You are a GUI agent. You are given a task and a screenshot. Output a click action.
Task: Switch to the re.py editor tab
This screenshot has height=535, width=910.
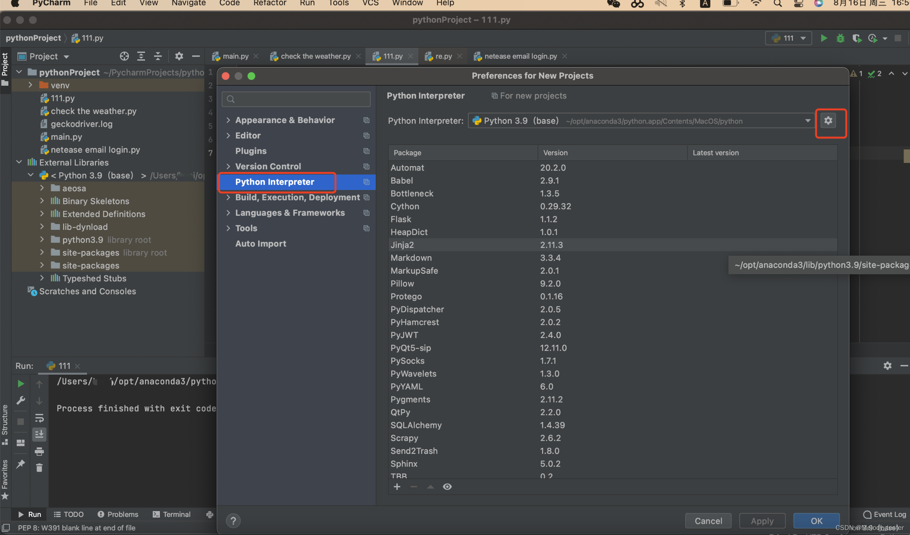[x=443, y=56]
